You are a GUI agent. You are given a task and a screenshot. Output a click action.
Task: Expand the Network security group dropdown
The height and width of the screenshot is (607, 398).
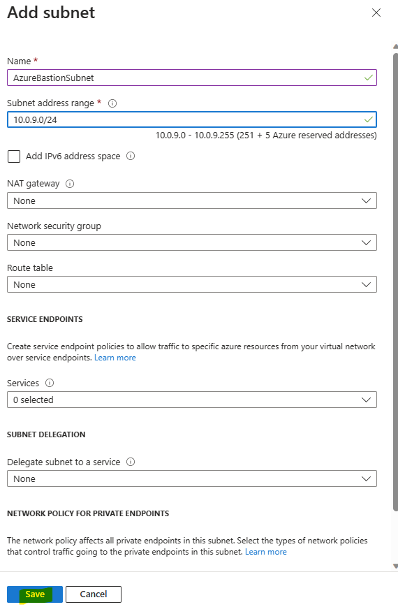tap(192, 242)
